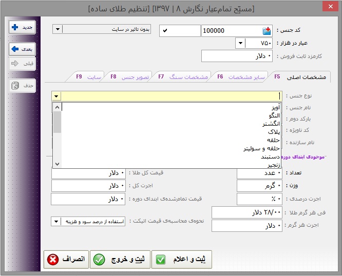342x276 pixels.
Task: Select انگشتر from the type list
Action: tap(171, 124)
